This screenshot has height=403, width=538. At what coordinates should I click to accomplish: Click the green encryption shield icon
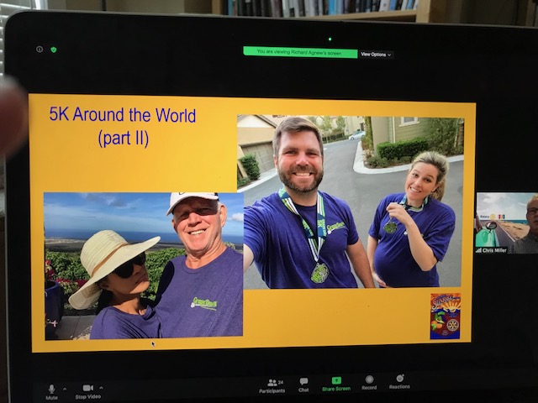click(54, 50)
